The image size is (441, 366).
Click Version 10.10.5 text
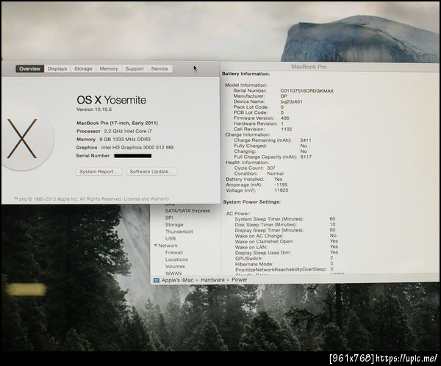pos(94,110)
